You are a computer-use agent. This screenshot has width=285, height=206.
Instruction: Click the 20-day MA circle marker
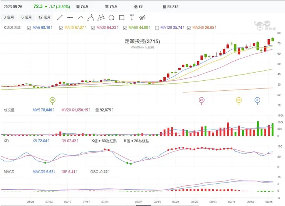tap(201, 100)
